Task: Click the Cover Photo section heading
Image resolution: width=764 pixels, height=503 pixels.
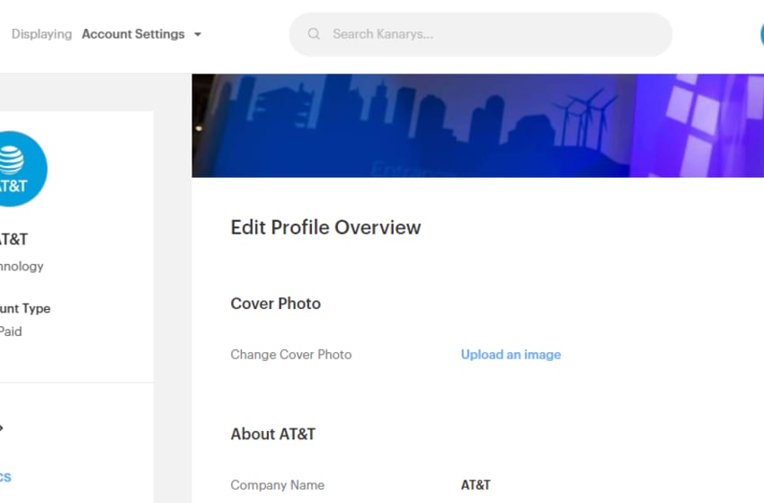Action: (x=275, y=304)
